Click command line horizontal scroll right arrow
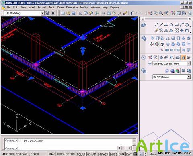The width and height of the screenshot is (193, 156). click(x=130, y=148)
